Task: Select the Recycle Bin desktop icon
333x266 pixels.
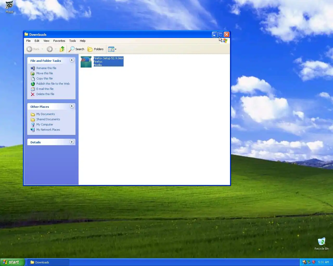Action: coord(322,244)
